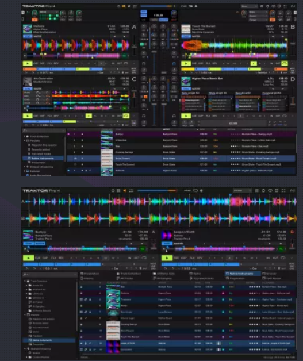
Task: Click loop OUT on deck A in bottom window
Action: [x=136, y=258]
